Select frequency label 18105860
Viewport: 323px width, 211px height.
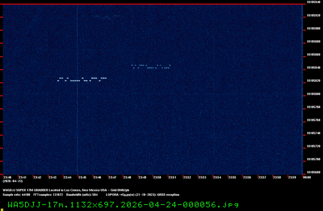314,55
